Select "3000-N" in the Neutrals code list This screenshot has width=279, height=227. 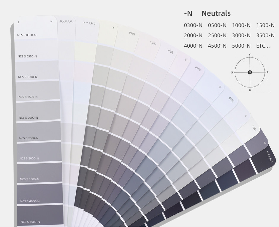point(241,35)
